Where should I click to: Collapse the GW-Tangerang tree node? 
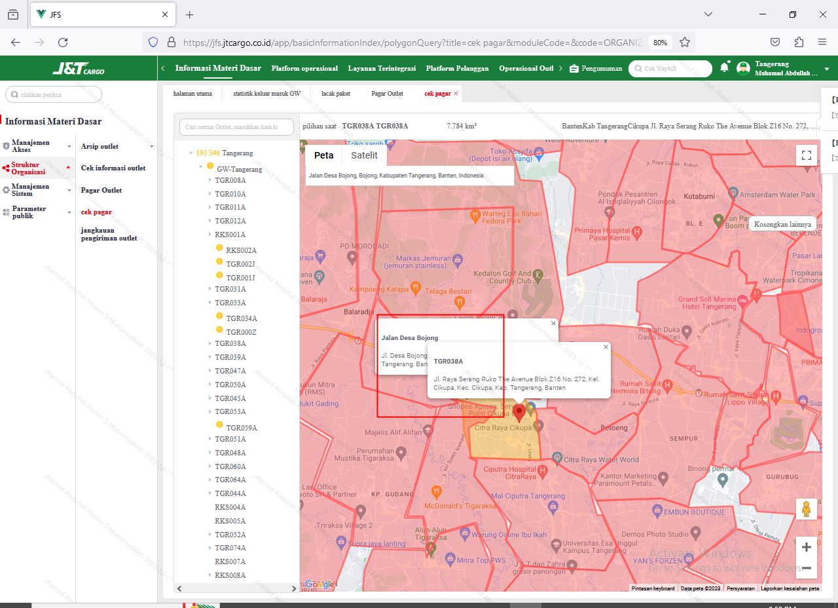point(202,167)
